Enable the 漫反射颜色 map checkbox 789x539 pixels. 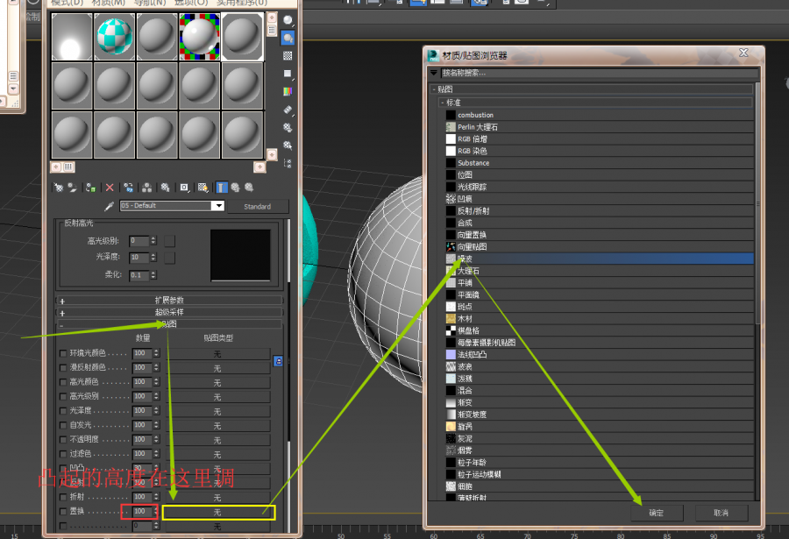62,368
